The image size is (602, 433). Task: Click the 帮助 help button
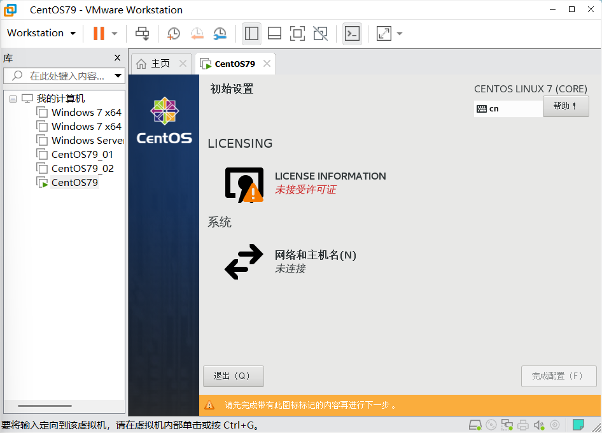pyautogui.click(x=566, y=106)
